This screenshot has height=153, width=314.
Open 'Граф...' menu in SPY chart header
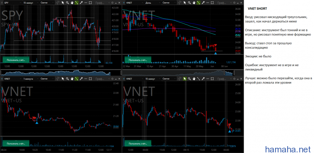pos(100,3)
